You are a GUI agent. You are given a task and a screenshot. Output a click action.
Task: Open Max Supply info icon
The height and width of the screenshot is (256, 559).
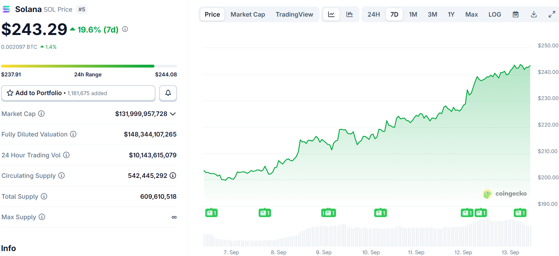[42, 217]
